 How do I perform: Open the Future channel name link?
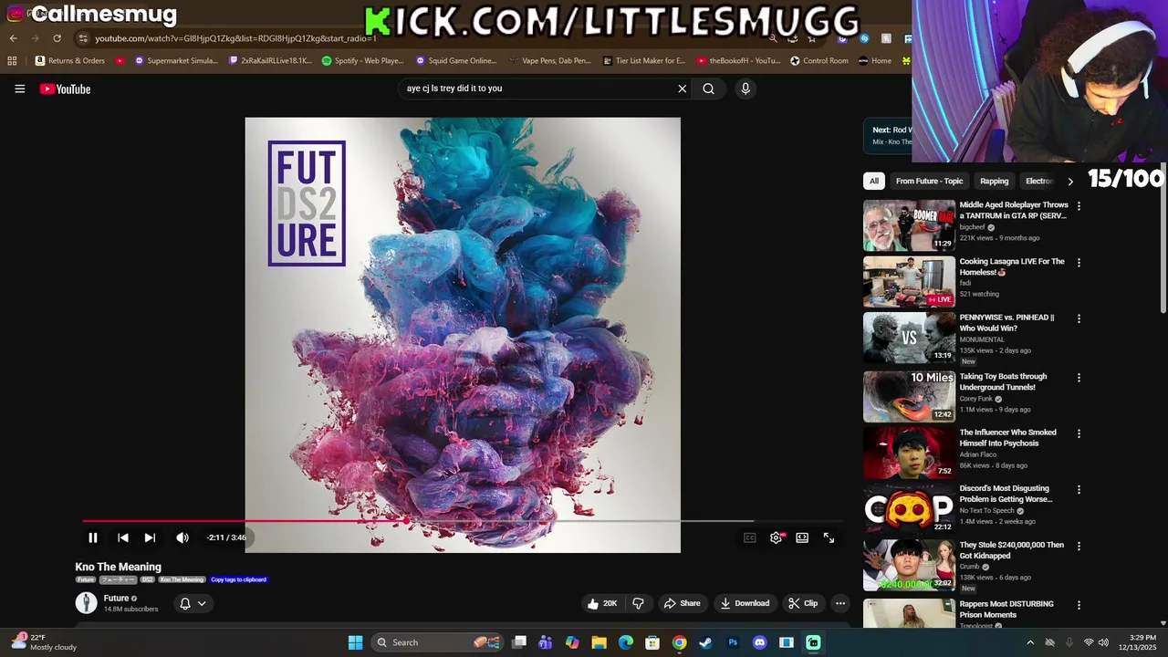tap(116, 599)
